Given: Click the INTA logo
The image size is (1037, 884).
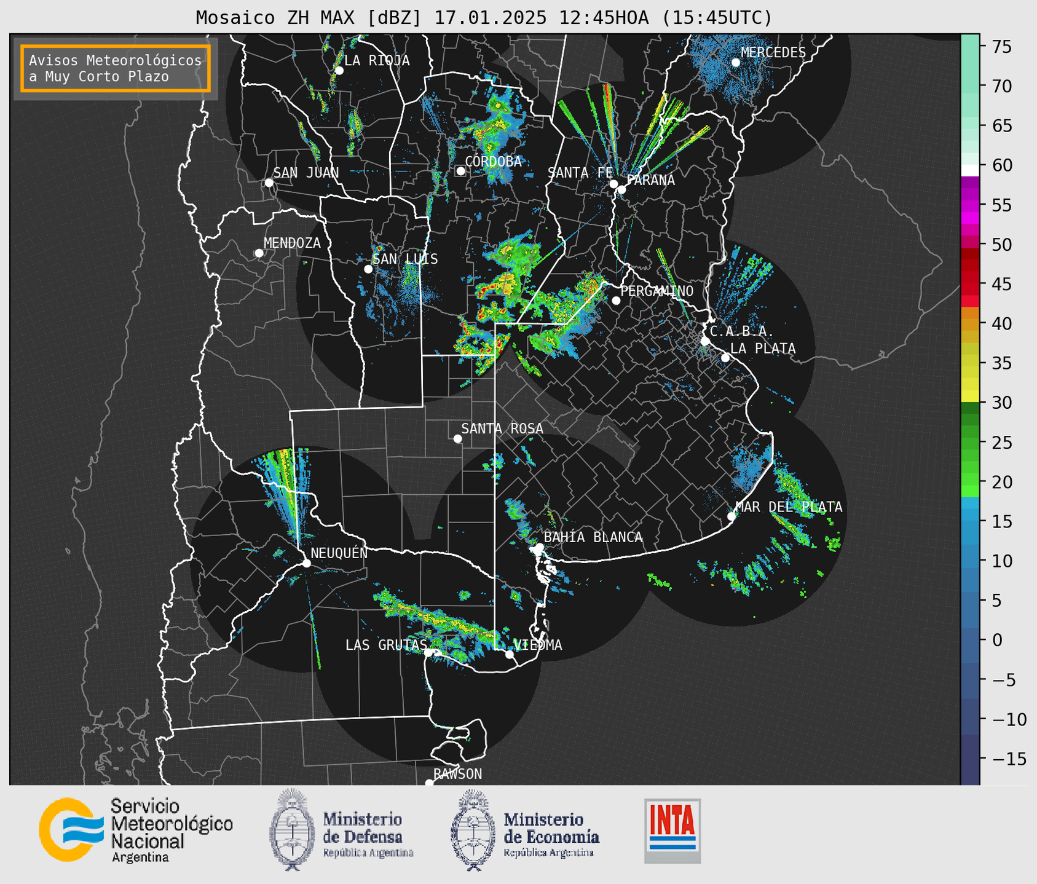Looking at the screenshot, I should point(672,831).
